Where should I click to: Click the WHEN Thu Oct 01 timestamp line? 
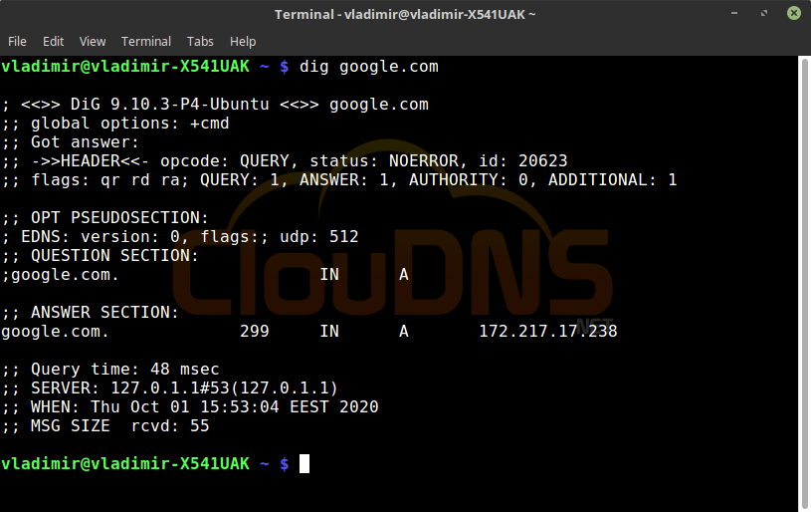tap(190, 406)
